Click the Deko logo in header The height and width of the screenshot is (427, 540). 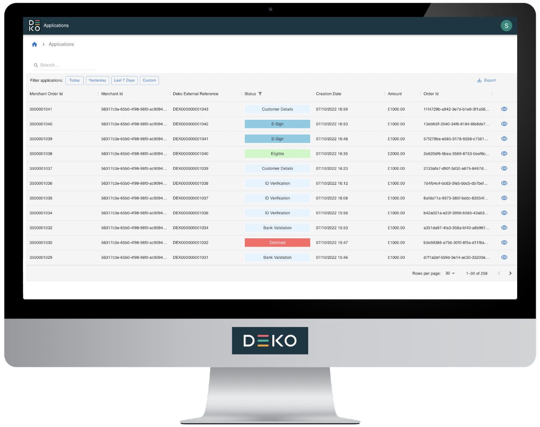point(34,26)
